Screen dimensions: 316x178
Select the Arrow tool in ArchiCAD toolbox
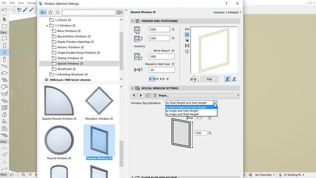(x=4, y=19)
